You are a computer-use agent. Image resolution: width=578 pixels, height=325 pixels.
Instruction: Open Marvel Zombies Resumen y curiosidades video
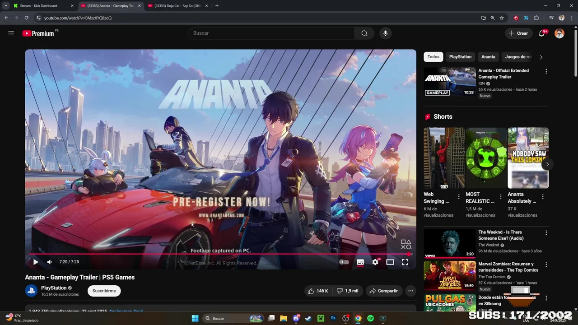(x=450, y=275)
